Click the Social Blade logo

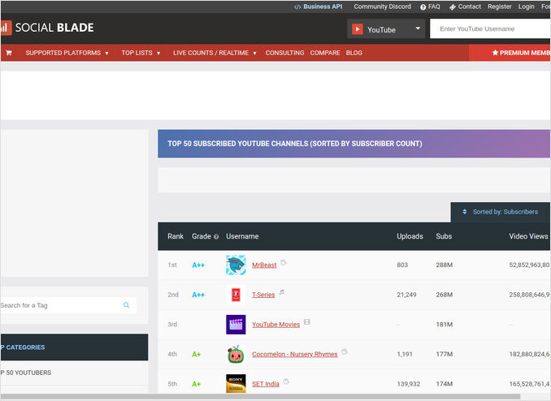[48, 28]
